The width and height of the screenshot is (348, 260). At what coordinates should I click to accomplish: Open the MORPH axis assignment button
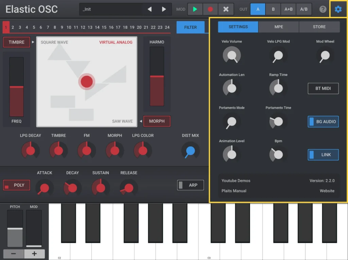click(x=157, y=121)
